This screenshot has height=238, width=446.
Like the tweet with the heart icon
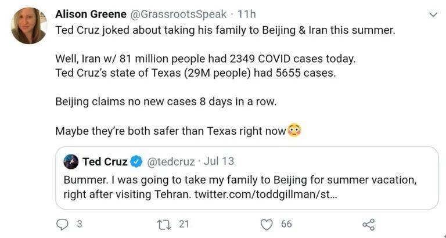pos(267,224)
